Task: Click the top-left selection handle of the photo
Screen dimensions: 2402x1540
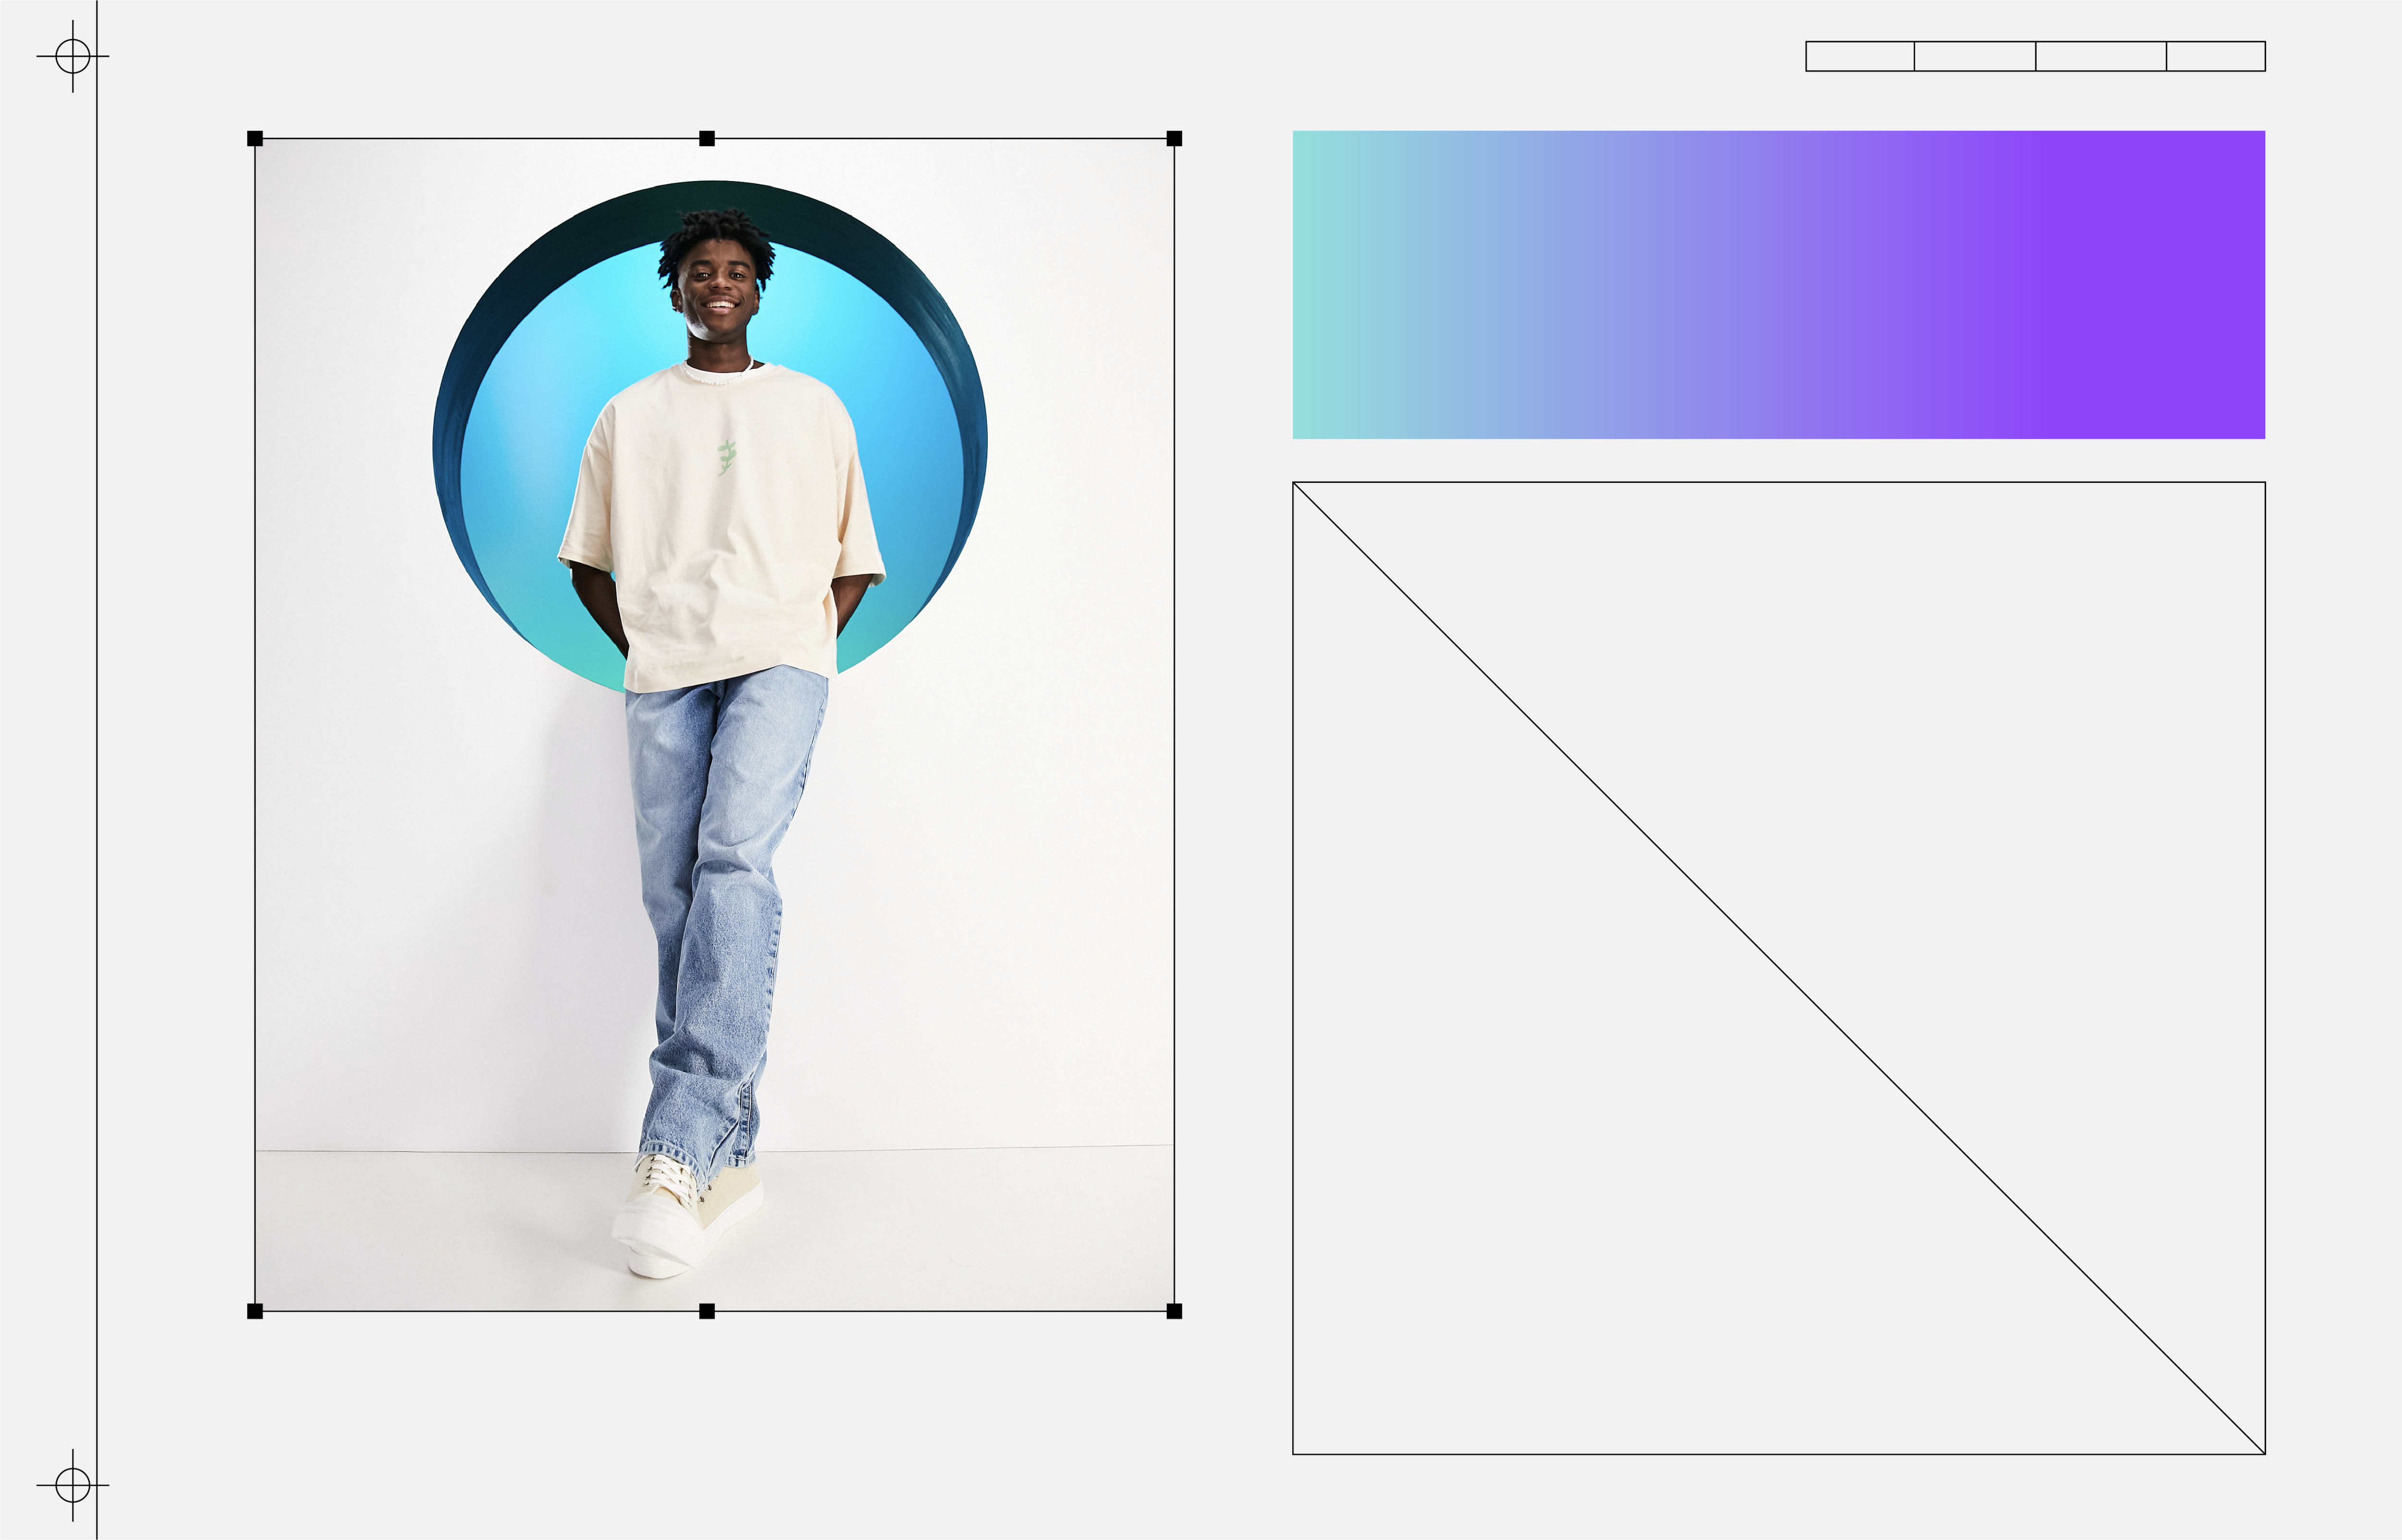Action: pyautogui.click(x=255, y=138)
